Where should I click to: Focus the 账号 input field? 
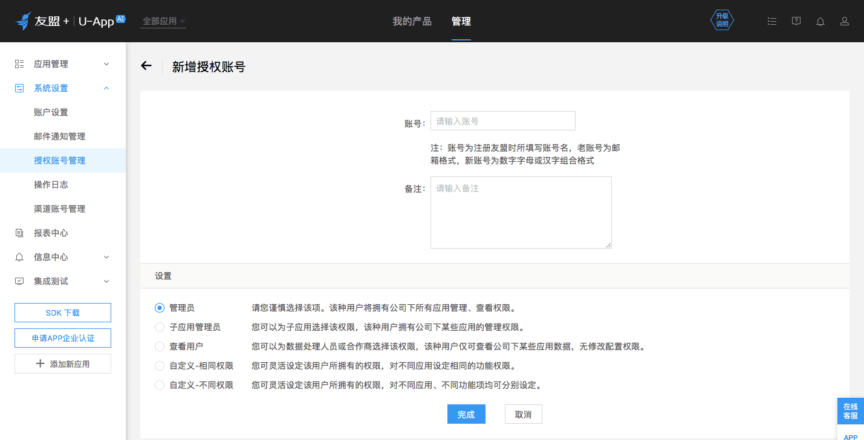pos(503,121)
